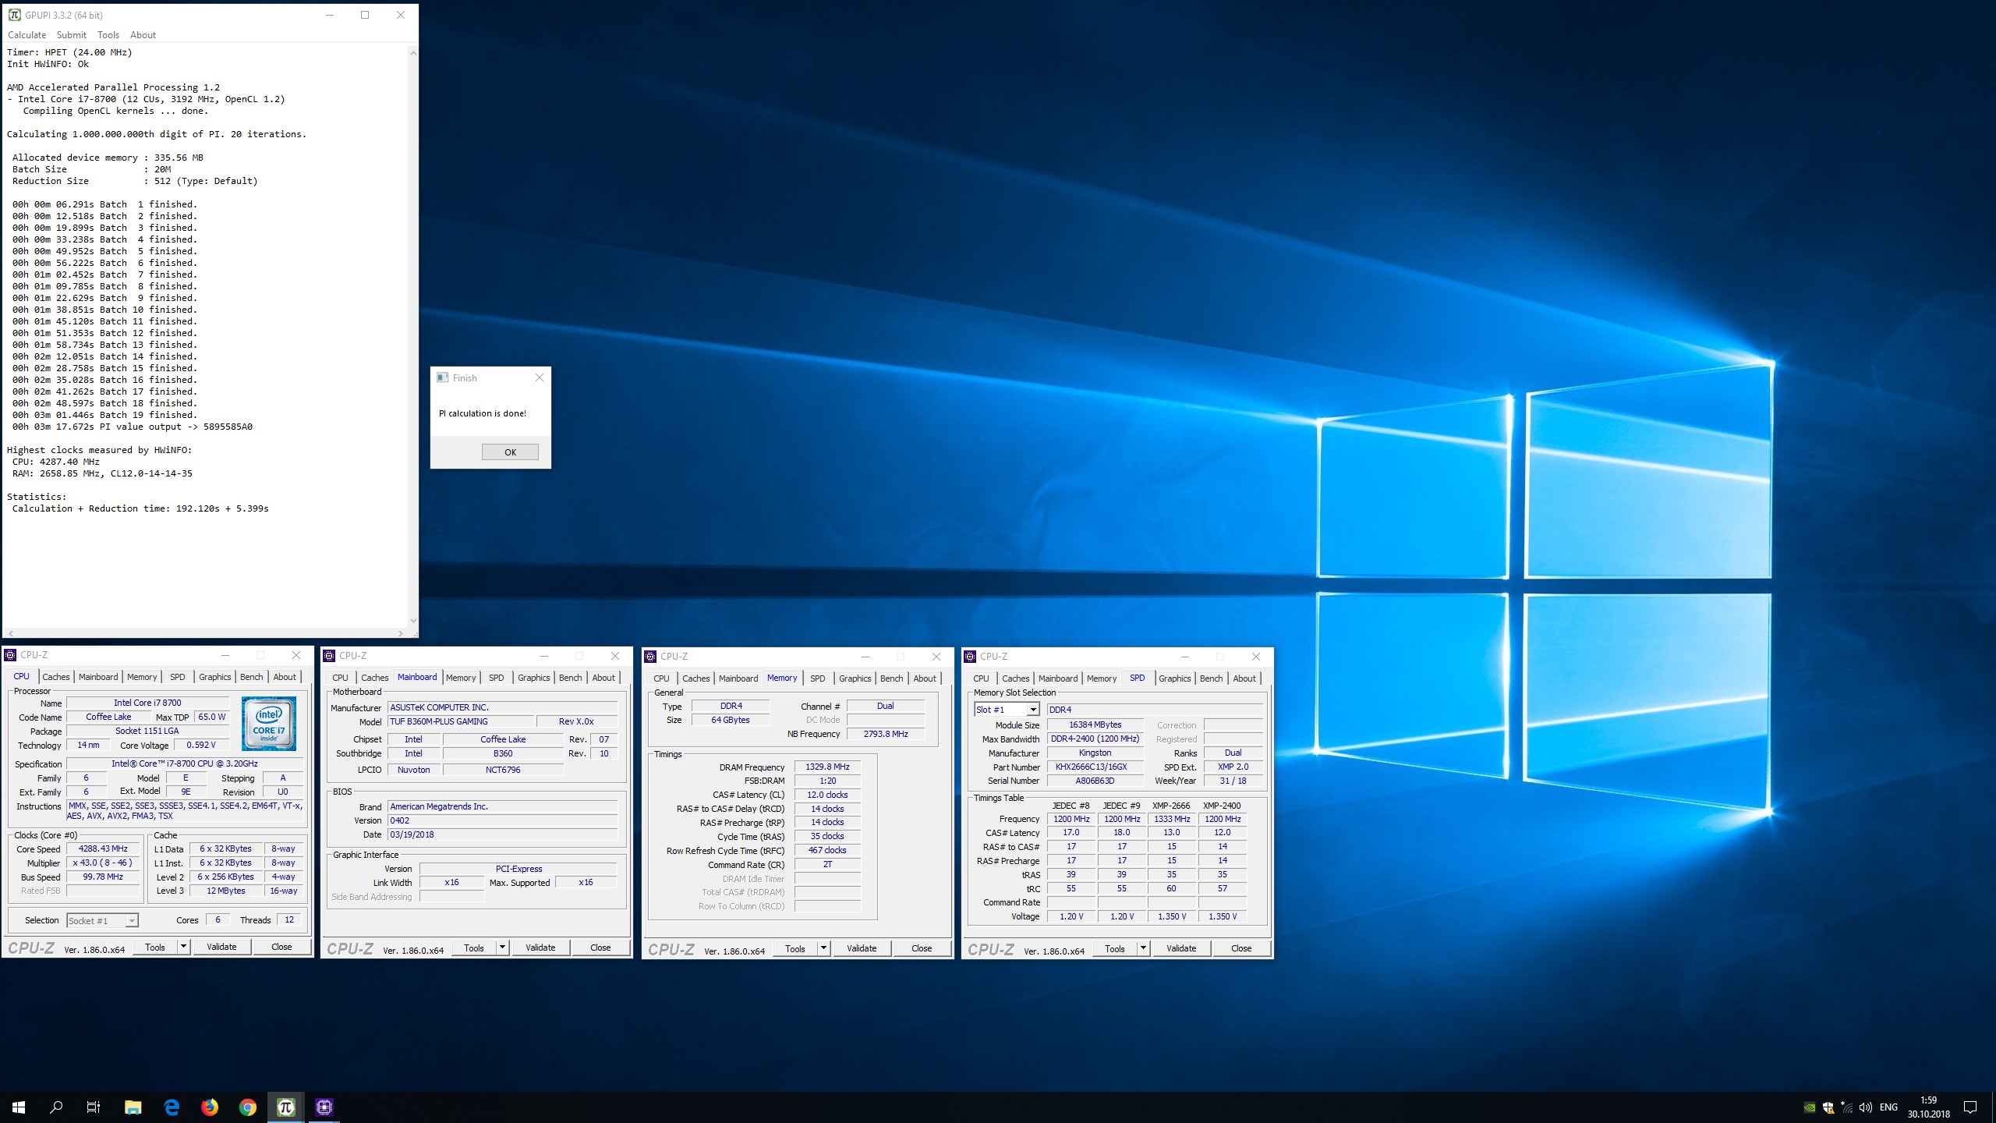Click Validate in the Mainboard window
This screenshot has height=1123, width=1996.
540,948
